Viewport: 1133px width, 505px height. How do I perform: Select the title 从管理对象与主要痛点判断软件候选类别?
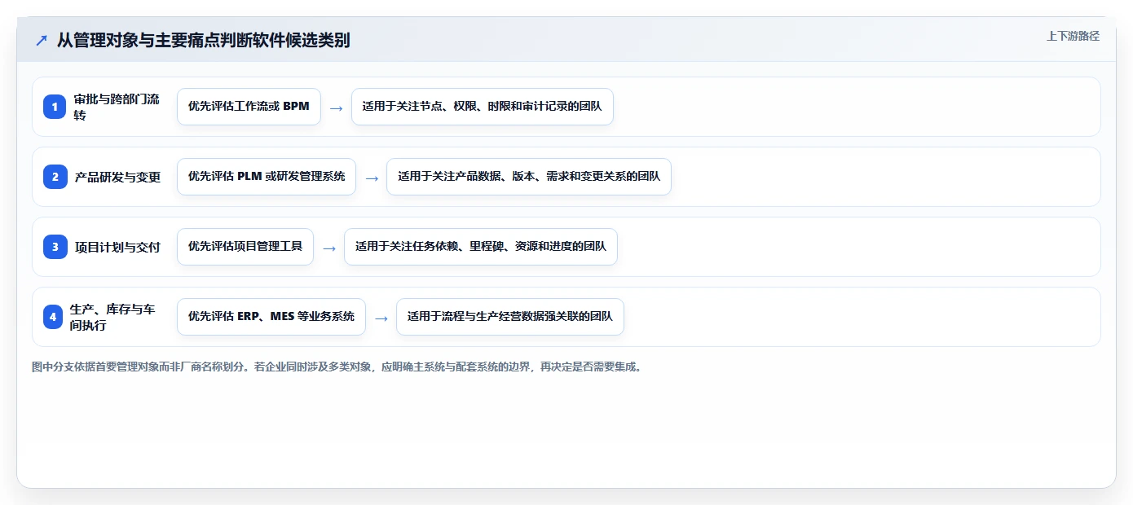204,40
